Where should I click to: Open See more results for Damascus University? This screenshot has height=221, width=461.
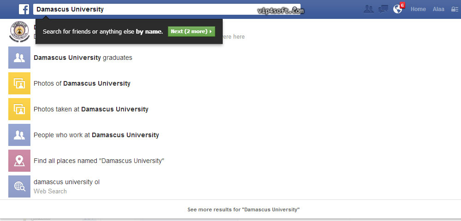click(243, 209)
